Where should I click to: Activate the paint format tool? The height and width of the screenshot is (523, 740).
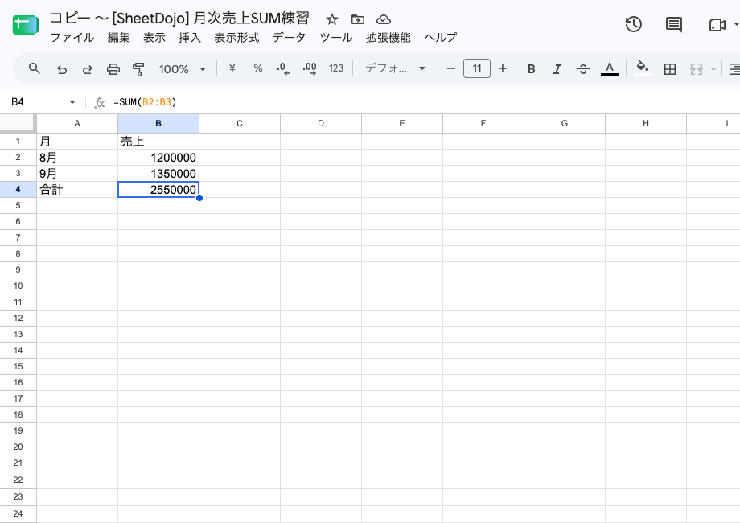click(138, 69)
